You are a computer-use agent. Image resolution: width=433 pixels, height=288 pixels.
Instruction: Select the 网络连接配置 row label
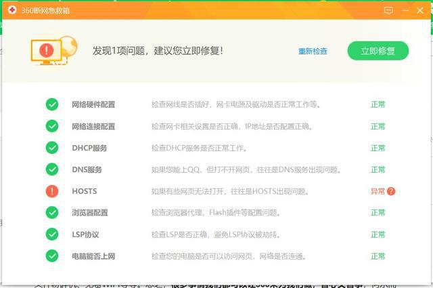point(93,127)
